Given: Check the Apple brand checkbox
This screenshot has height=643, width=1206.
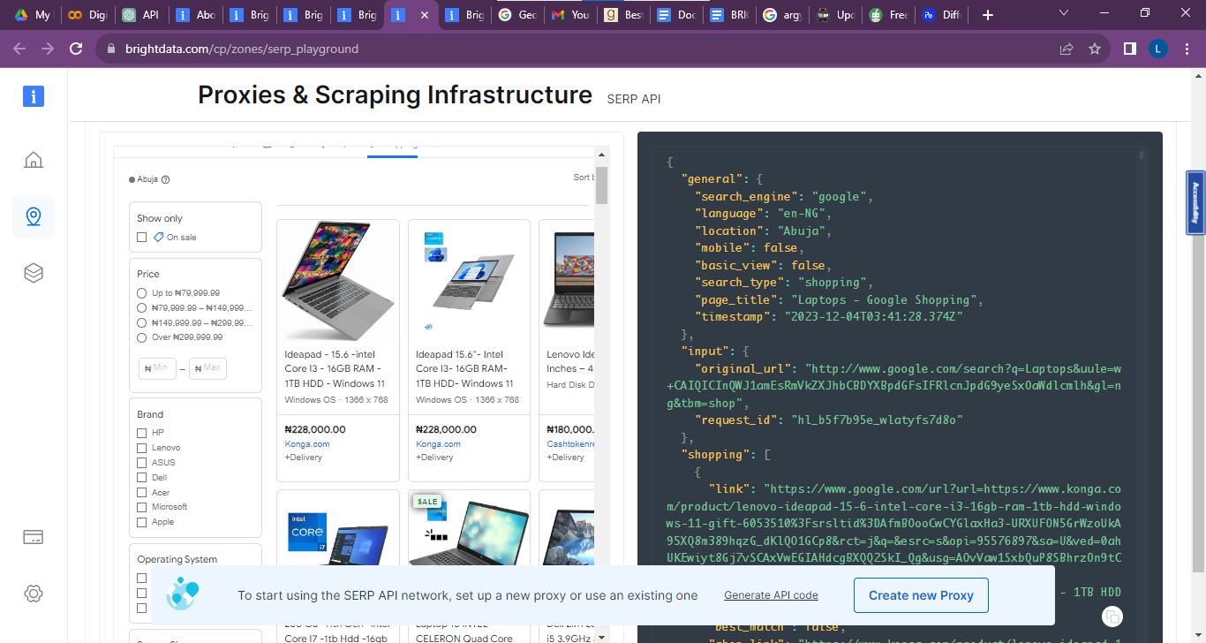Looking at the screenshot, I should tap(141, 522).
